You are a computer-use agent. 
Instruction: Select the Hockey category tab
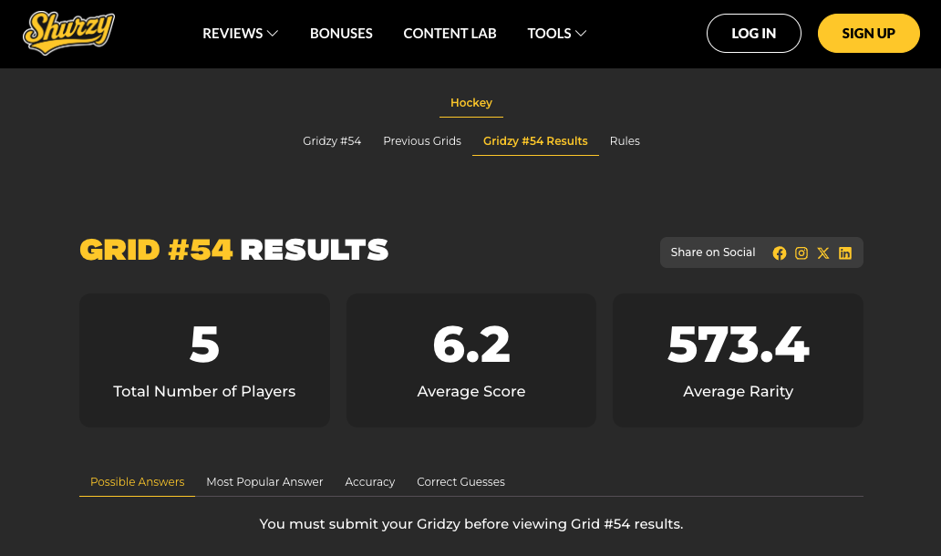tap(471, 103)
